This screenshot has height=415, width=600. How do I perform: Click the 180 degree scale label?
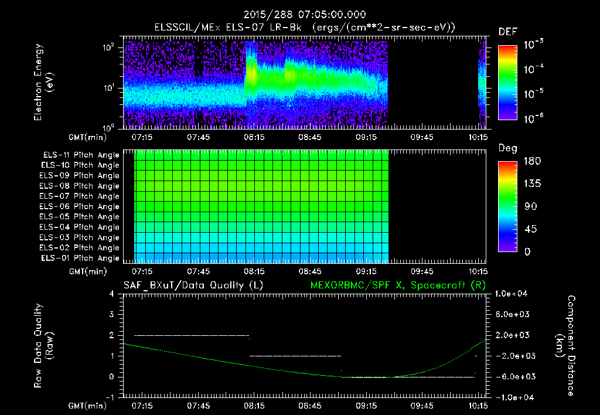532,161
